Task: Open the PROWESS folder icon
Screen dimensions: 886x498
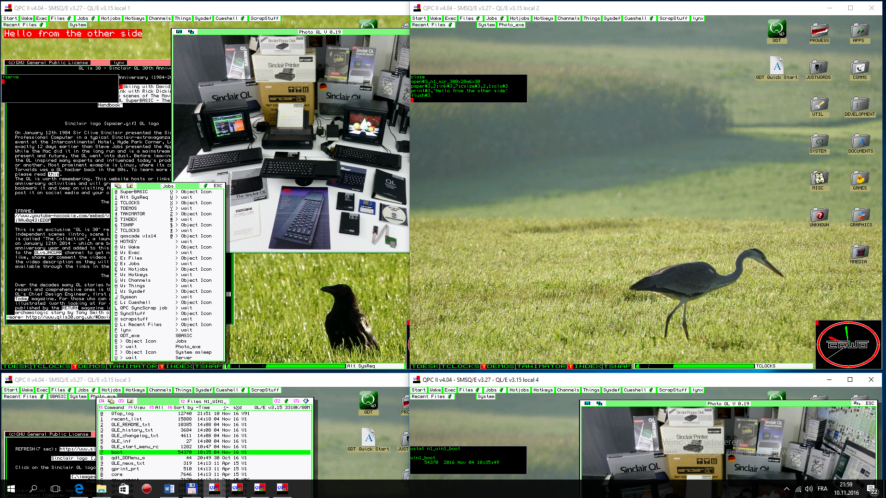Action: (x=819, y=32)
